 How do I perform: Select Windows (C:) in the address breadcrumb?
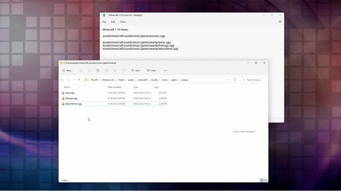coord(108,80)
